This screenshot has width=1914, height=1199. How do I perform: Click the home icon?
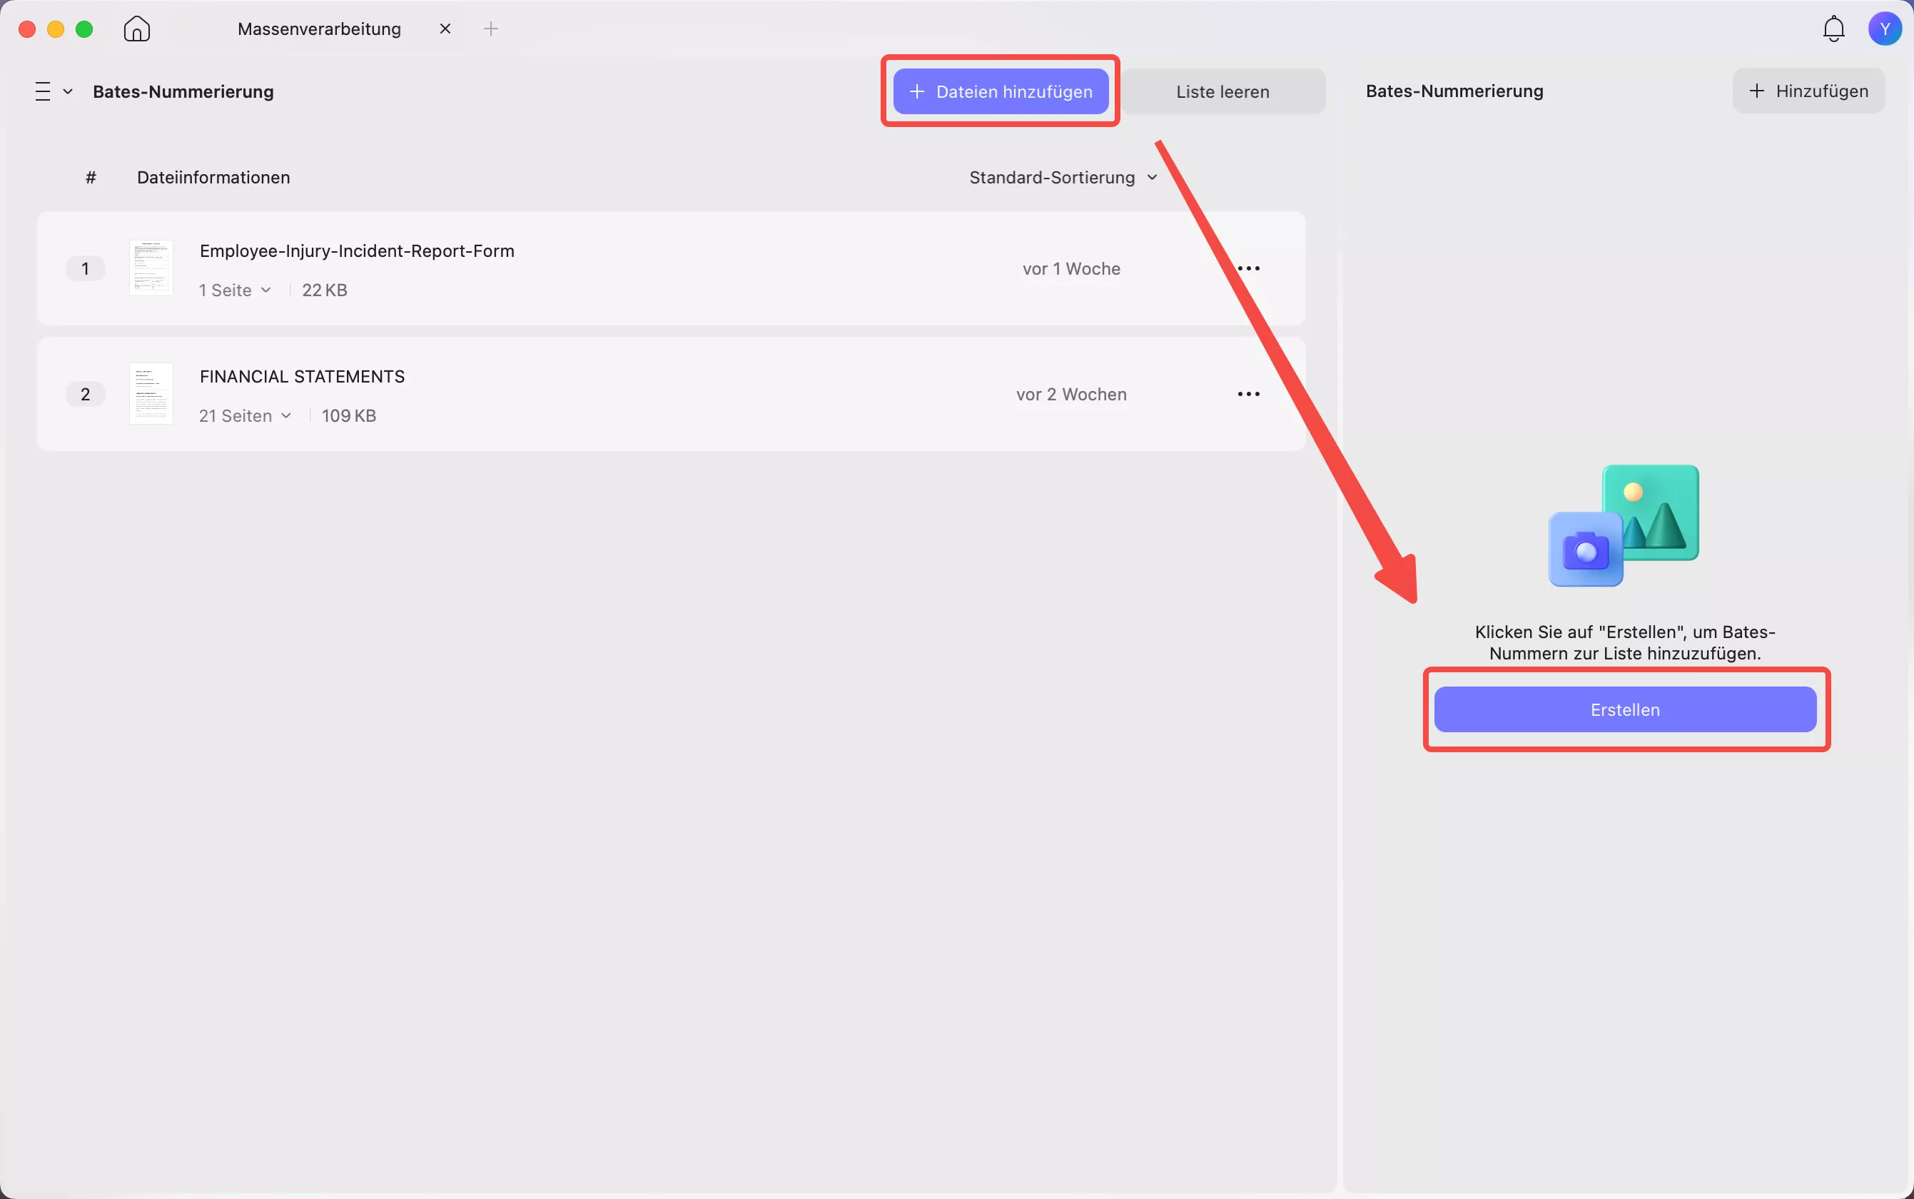pyautogui.click(x=136, y=29)
